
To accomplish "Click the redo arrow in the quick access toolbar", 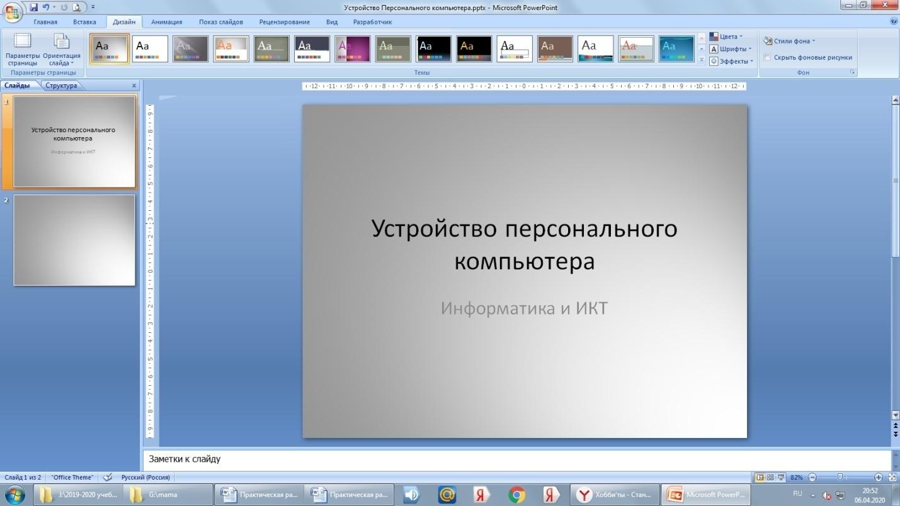I will pos(64,8).
